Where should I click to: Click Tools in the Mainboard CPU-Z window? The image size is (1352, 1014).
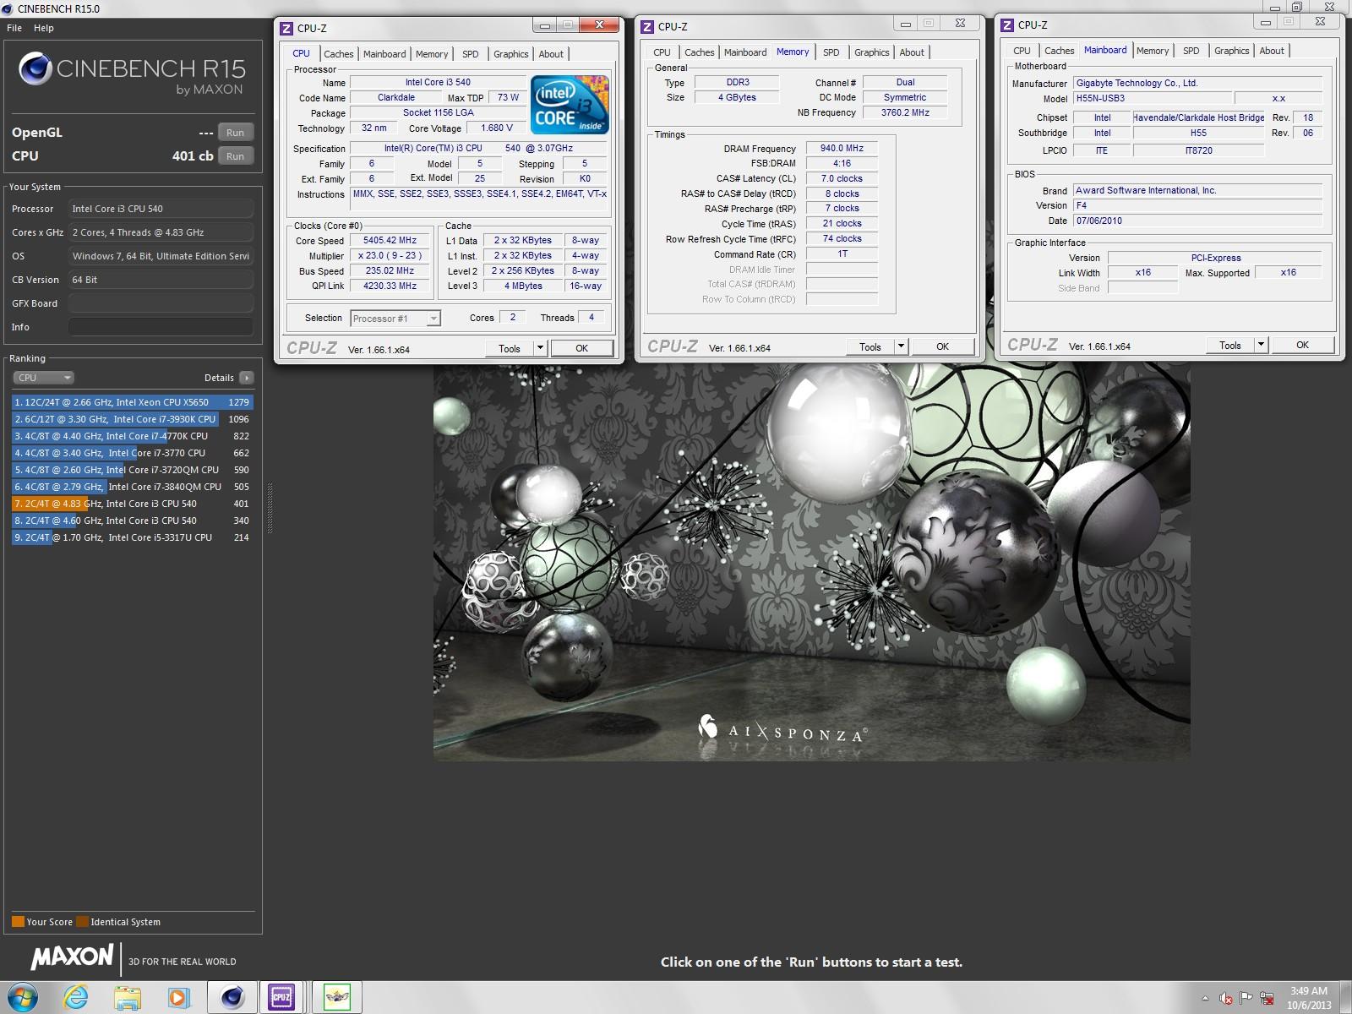1230,345
